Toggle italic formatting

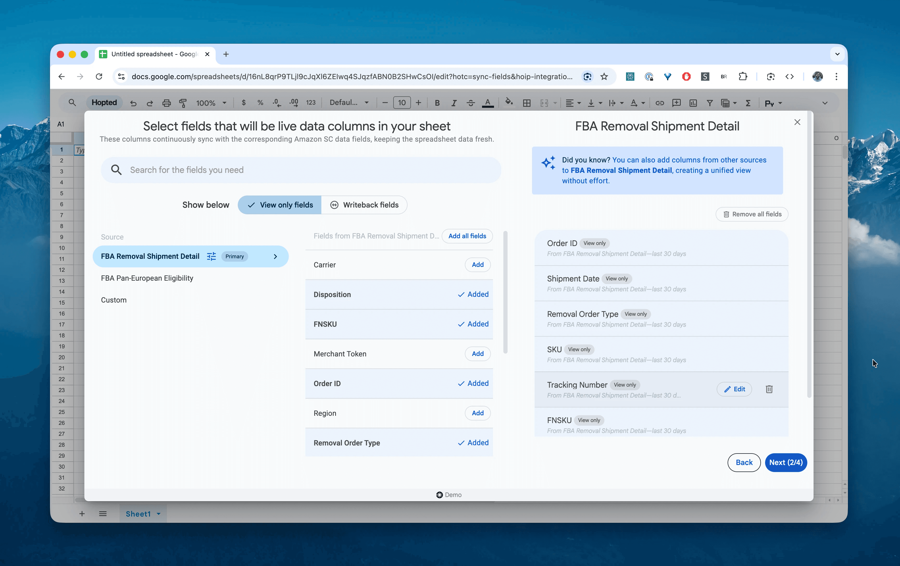pos(454,103)
